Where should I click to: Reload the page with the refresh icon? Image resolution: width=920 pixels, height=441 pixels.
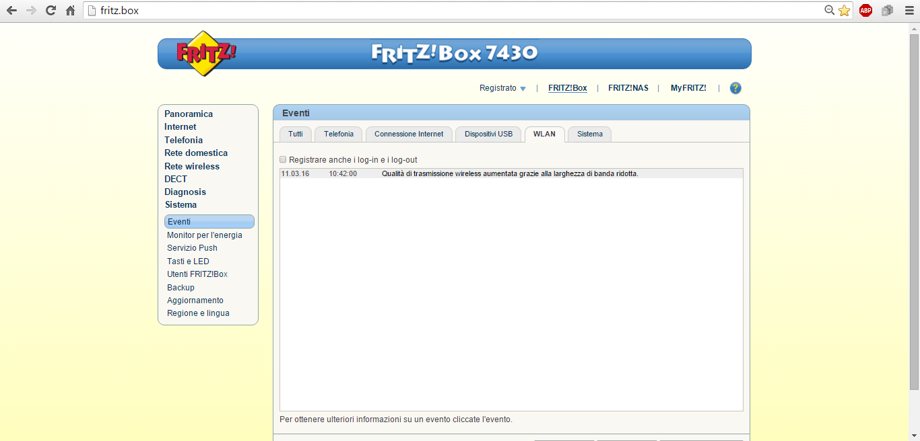(x=51, y=11)
